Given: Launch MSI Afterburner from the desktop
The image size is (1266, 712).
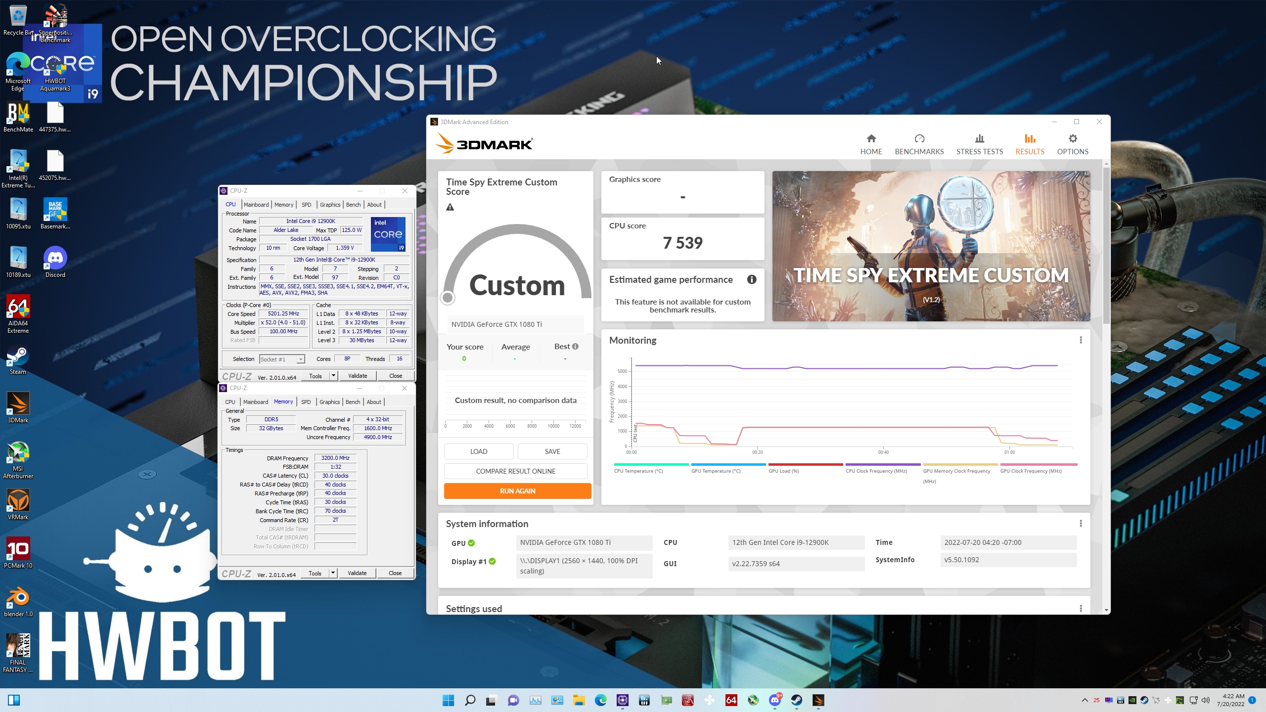Looking at the screenshot, I should coord(18,460).
